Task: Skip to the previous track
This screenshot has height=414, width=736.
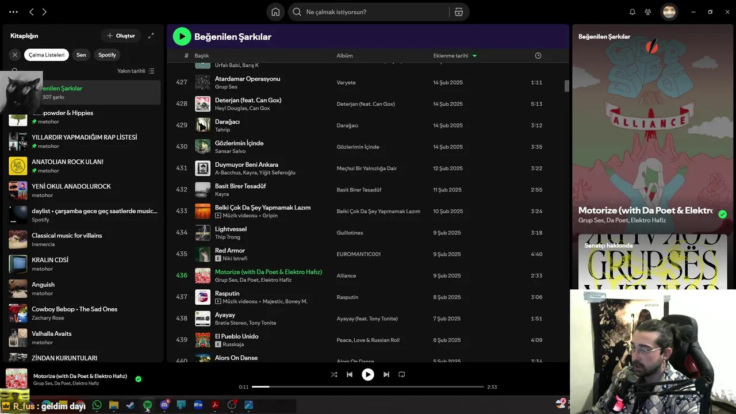Action: [x=350, y=374]
